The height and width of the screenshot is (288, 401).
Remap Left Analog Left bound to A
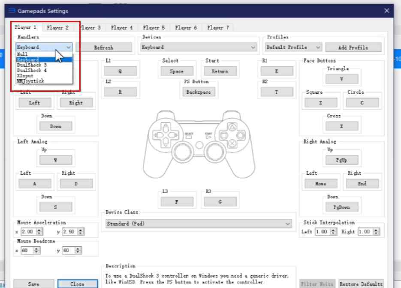coord(35,183)
